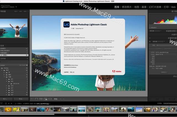Screen dimensions: 177x117
Task: Open the 地图 module
Action: click(137, 7)
